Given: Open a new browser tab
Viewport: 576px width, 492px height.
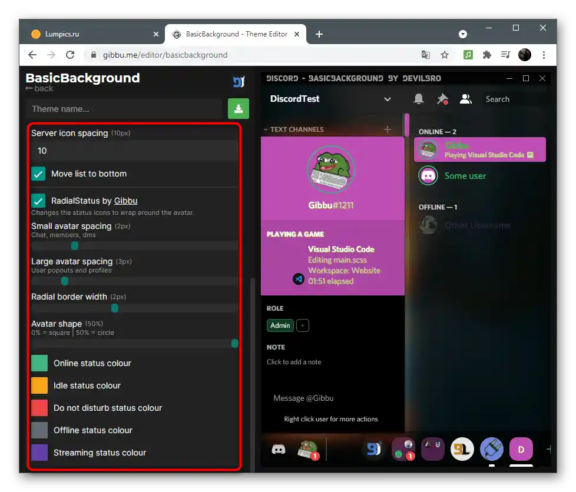Looking at the screenshot, I should pos(319,34).
